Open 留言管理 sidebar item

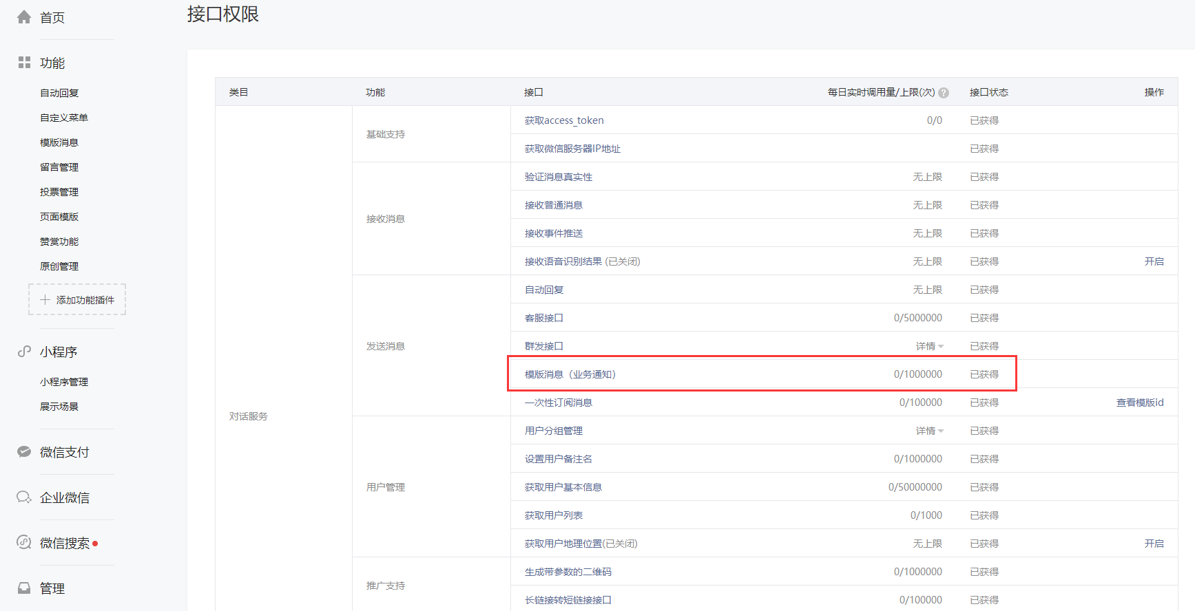[59, 167]
